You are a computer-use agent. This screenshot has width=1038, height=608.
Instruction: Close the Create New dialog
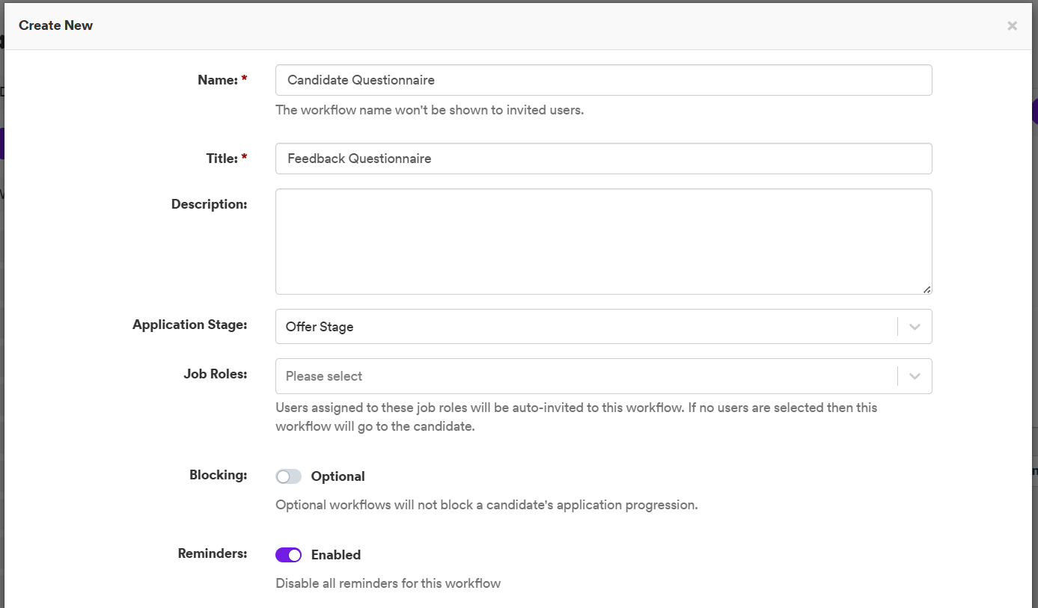click(x=1012, y=25)
